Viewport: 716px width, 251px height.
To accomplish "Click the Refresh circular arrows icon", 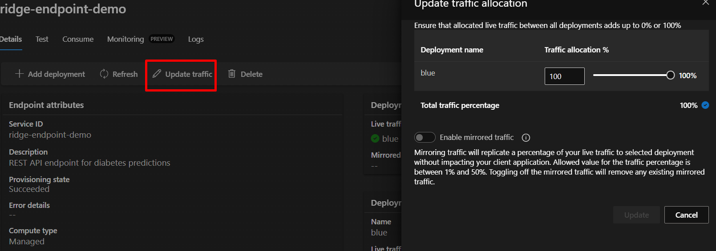I will (104, 74).
